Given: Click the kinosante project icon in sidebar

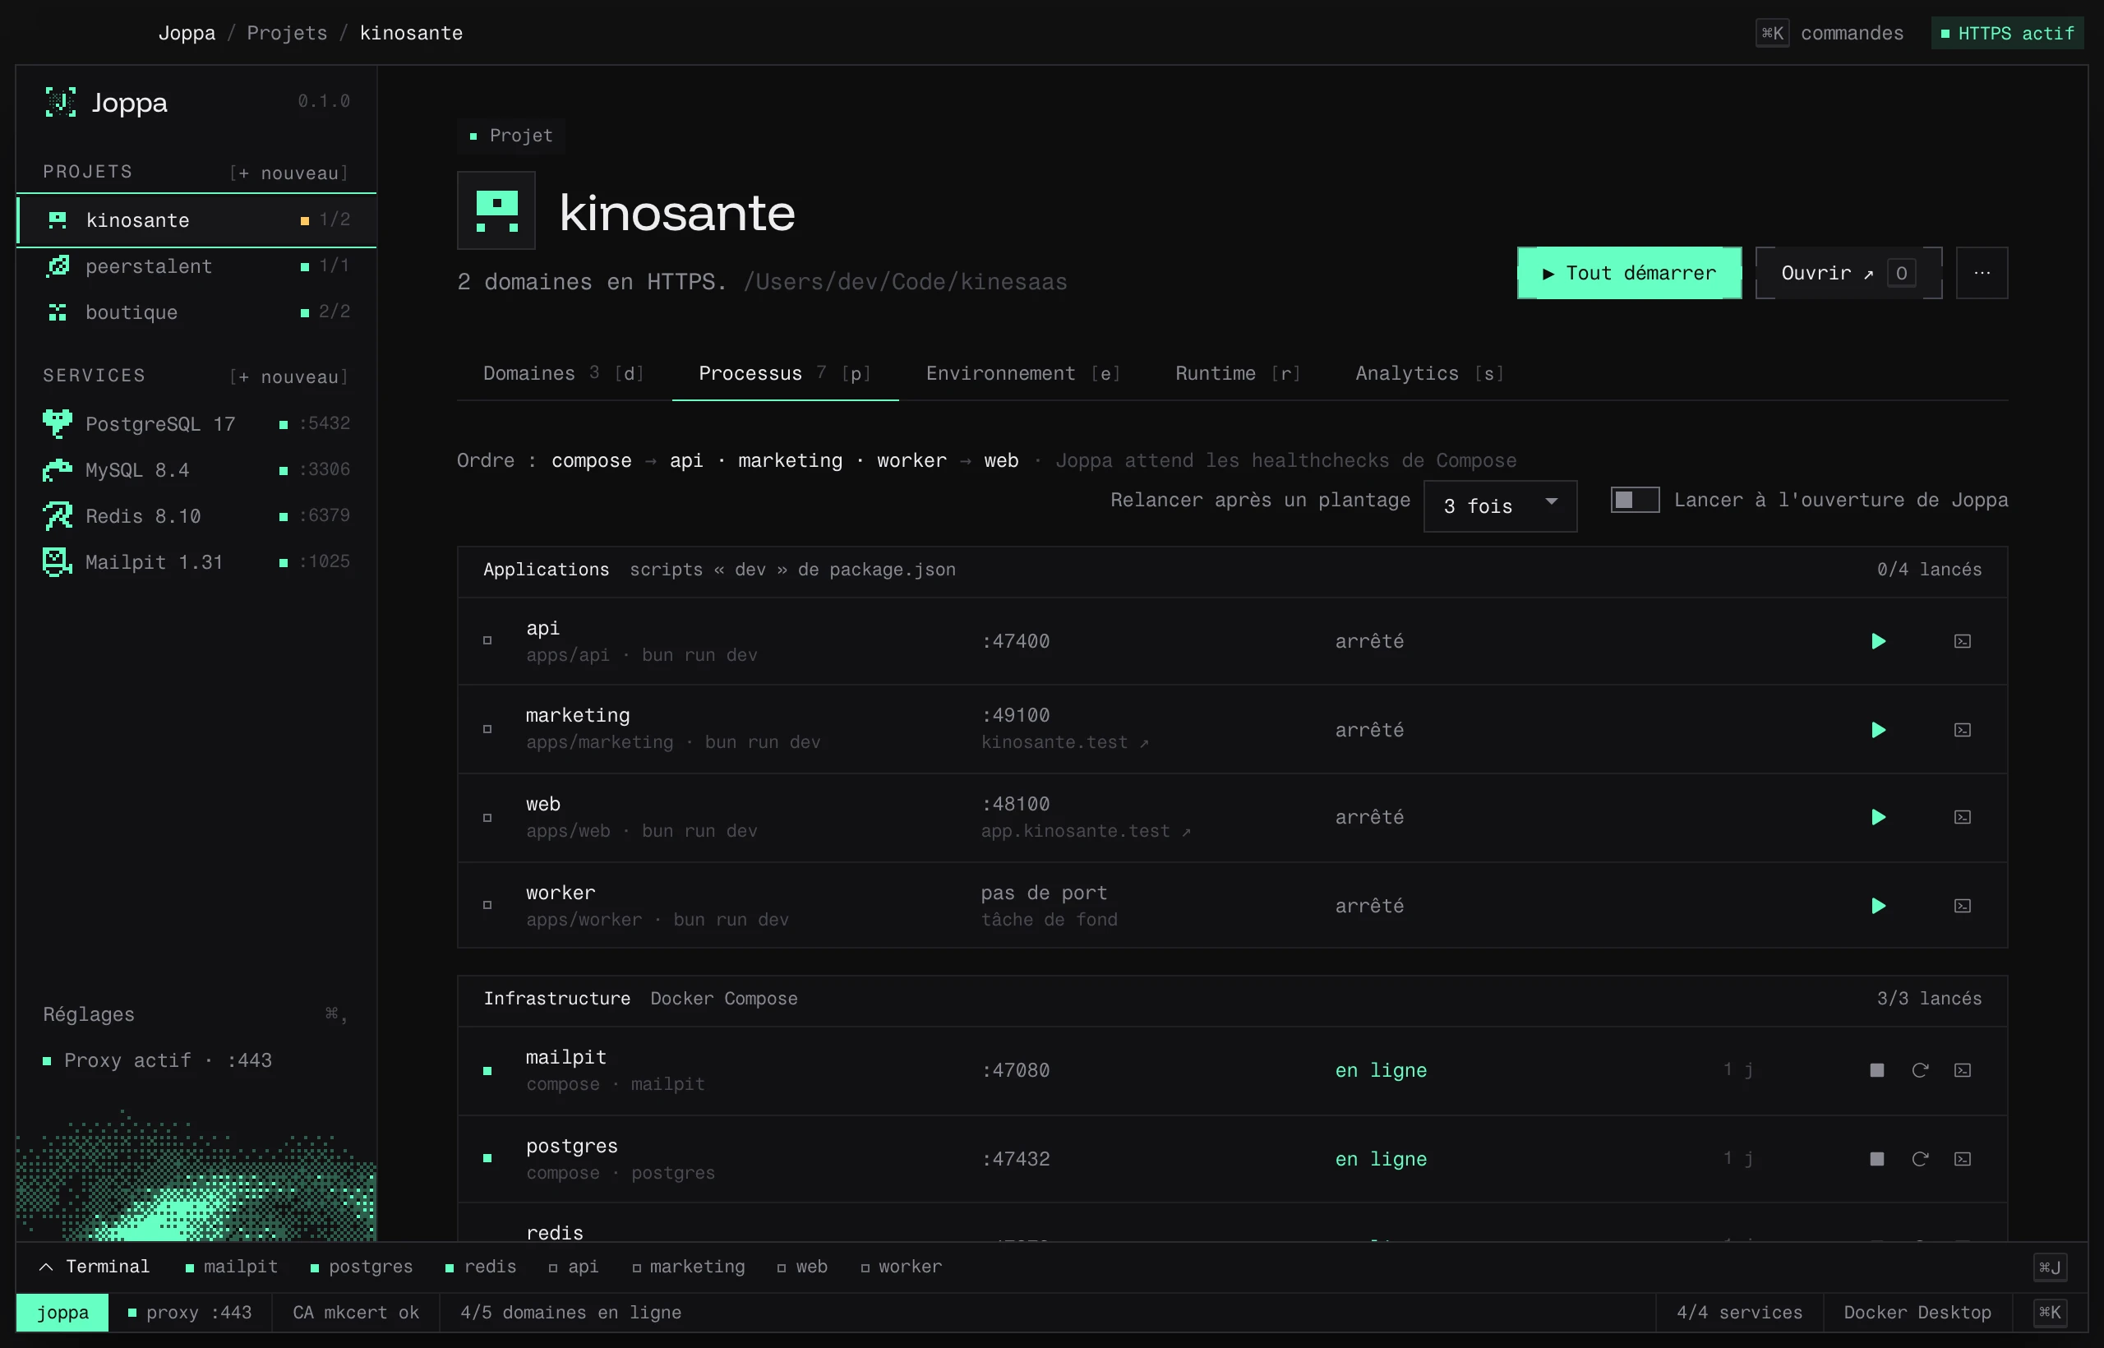Looking at the screenshot, I should [x=58, y=219].
